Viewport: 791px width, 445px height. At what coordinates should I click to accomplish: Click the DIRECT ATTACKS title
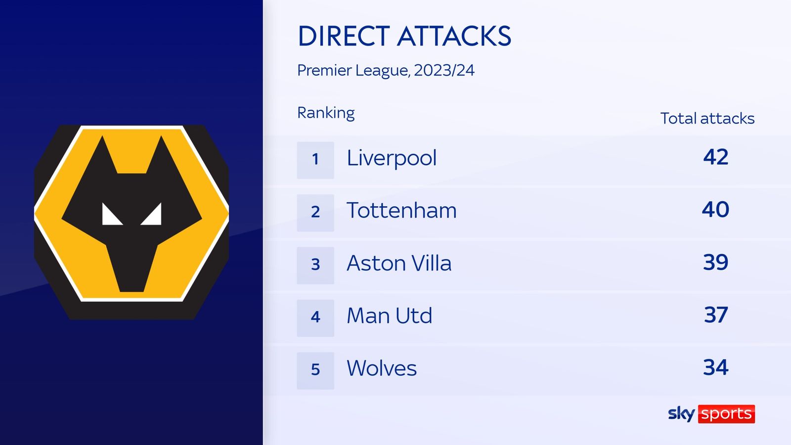[404, 36]
